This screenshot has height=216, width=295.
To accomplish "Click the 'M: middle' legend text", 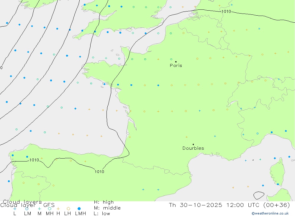I will 107,208.
